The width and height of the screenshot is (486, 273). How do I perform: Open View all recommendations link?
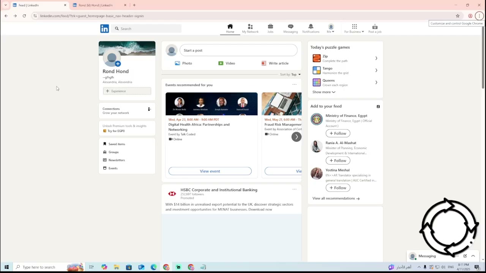[x=336, y=198]
